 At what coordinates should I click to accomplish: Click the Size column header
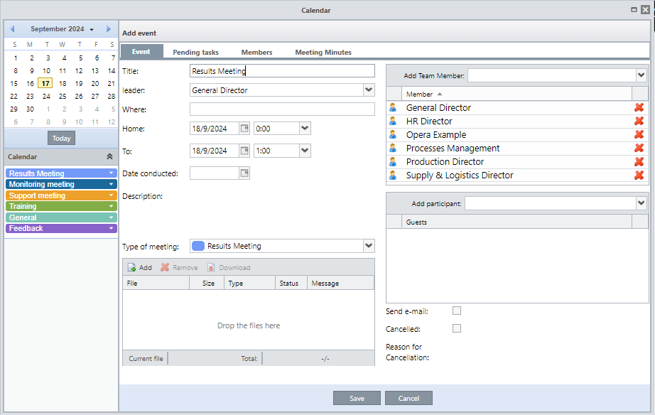pyautogui.click(x=207, y=283)
